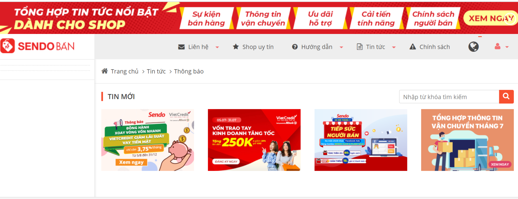Click the search magnifier button
The image size is (518, 199).
click(x=506, y=96)
